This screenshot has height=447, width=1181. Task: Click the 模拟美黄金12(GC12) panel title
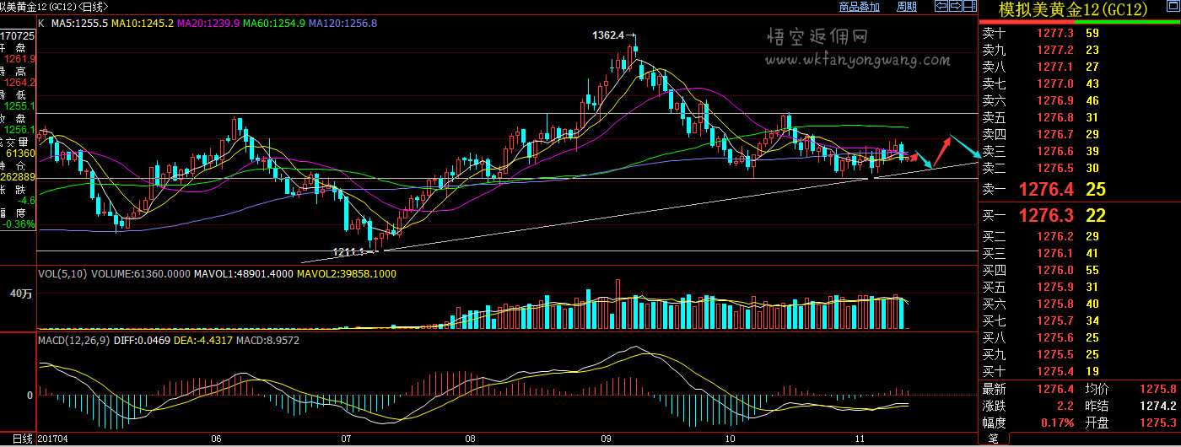[1073, 11]
